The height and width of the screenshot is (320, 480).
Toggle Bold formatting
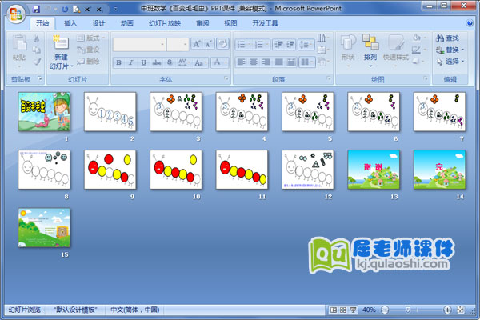point(118,62)
